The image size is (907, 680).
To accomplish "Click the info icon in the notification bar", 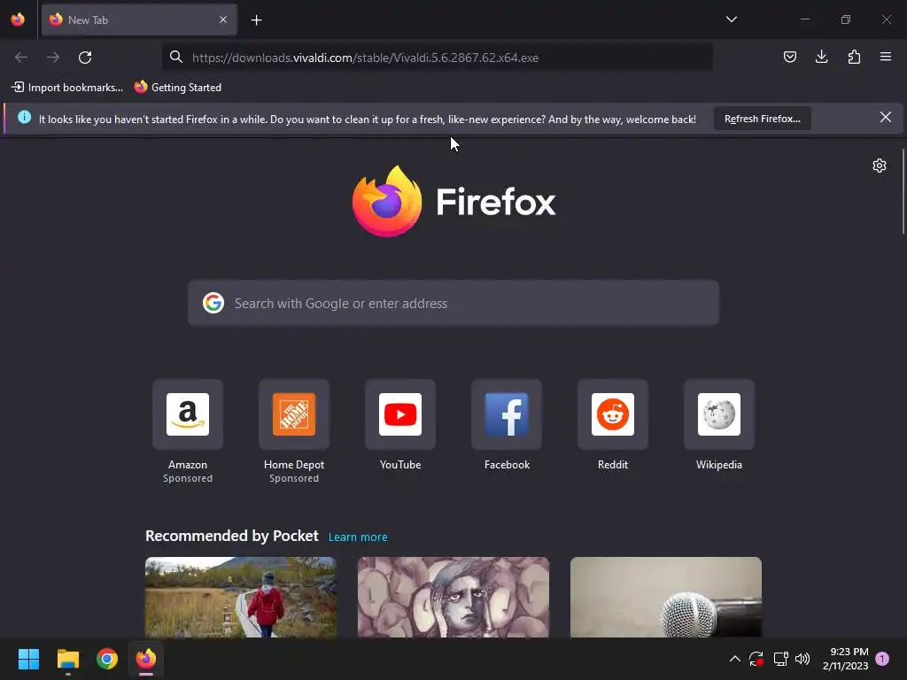I will pos(24,118).
